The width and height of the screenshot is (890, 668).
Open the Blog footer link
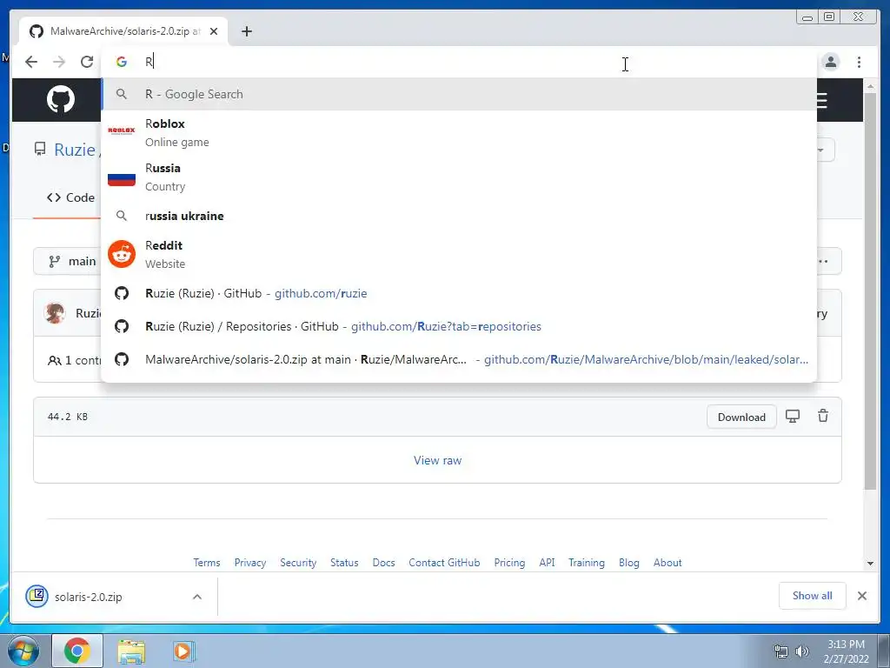[x=629, y=563]
